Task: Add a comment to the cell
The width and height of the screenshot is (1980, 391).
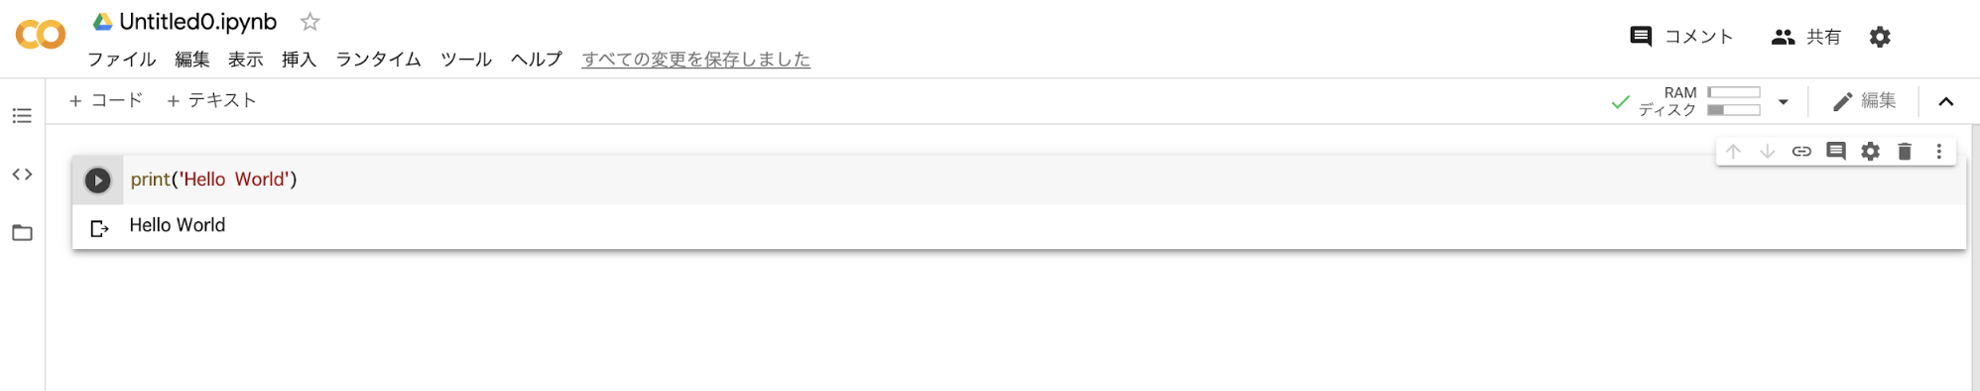Action: tap(1836, 152)
